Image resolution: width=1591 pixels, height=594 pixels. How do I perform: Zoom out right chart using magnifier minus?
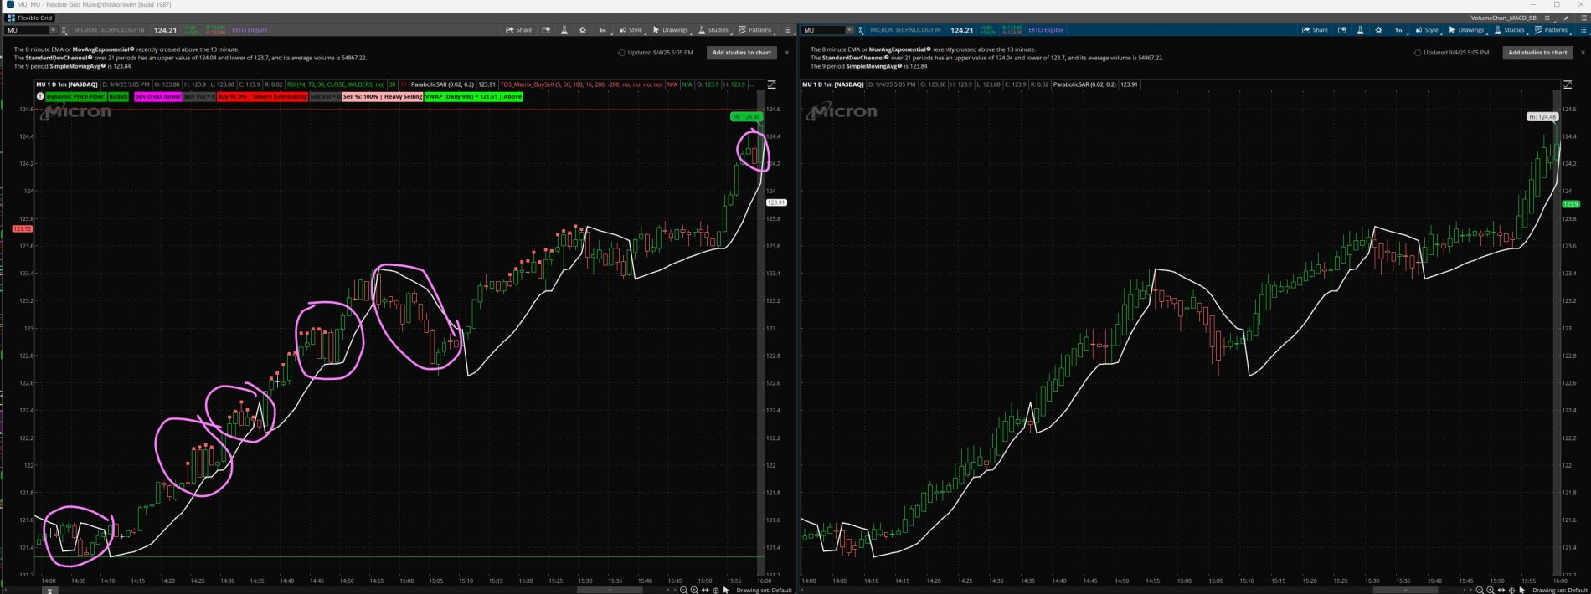1479,590
